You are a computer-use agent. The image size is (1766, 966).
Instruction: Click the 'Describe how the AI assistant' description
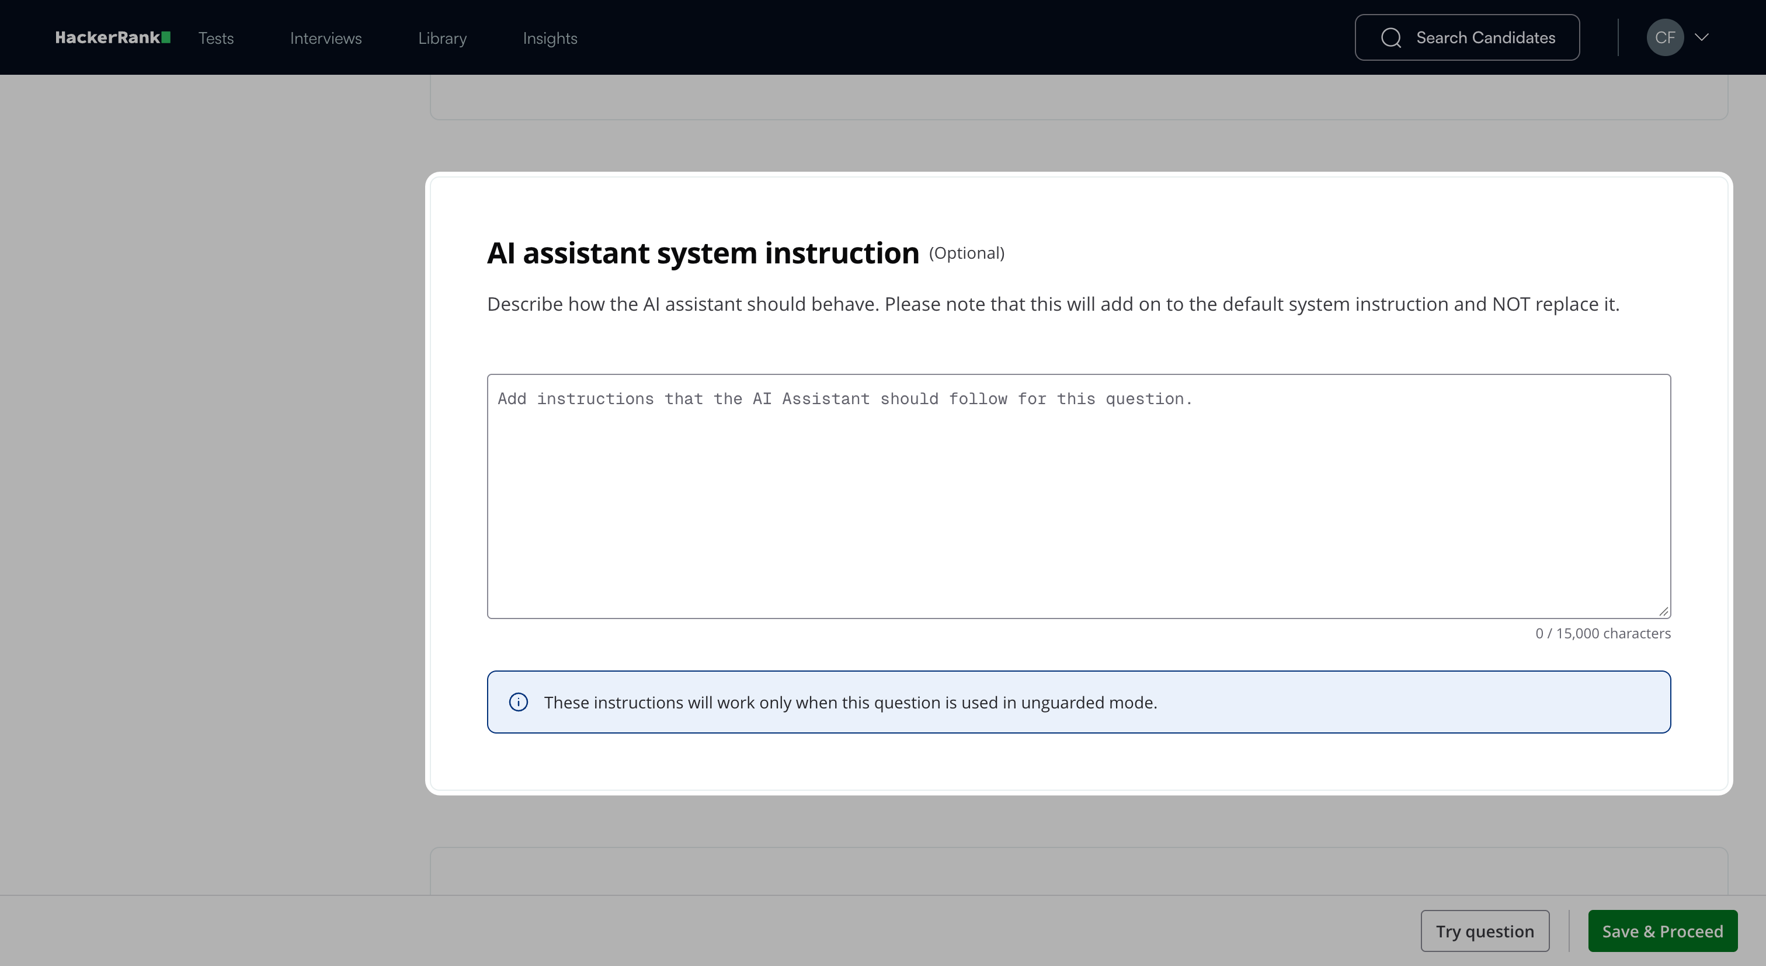1053,304
